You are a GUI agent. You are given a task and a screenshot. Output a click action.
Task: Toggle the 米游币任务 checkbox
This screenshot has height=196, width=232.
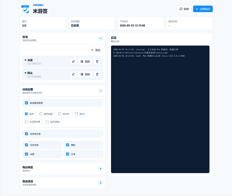pyautogui.click(x=27, y=134)
